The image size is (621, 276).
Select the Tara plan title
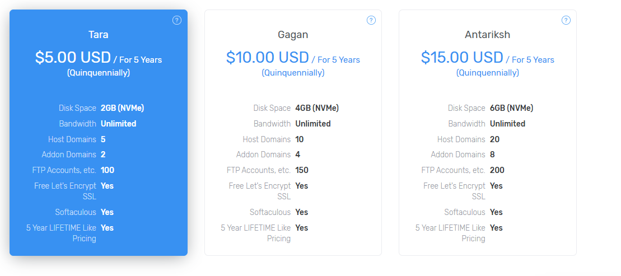pos(99,35)
